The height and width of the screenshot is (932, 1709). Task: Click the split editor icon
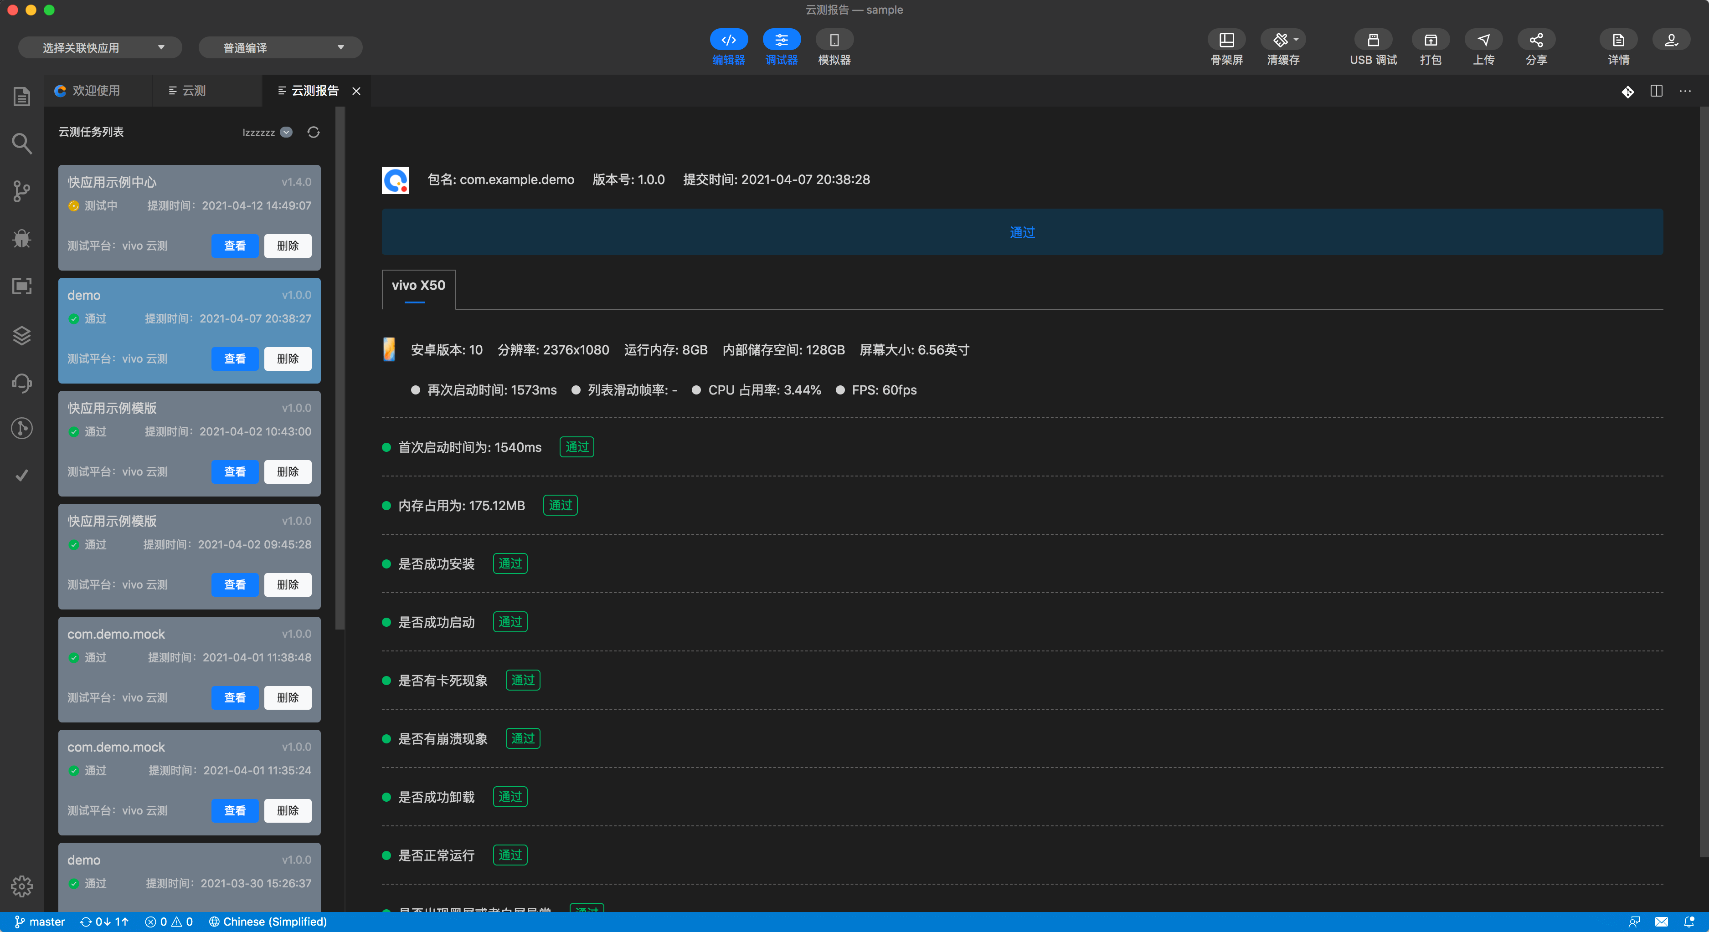(x=1656, y=91)
